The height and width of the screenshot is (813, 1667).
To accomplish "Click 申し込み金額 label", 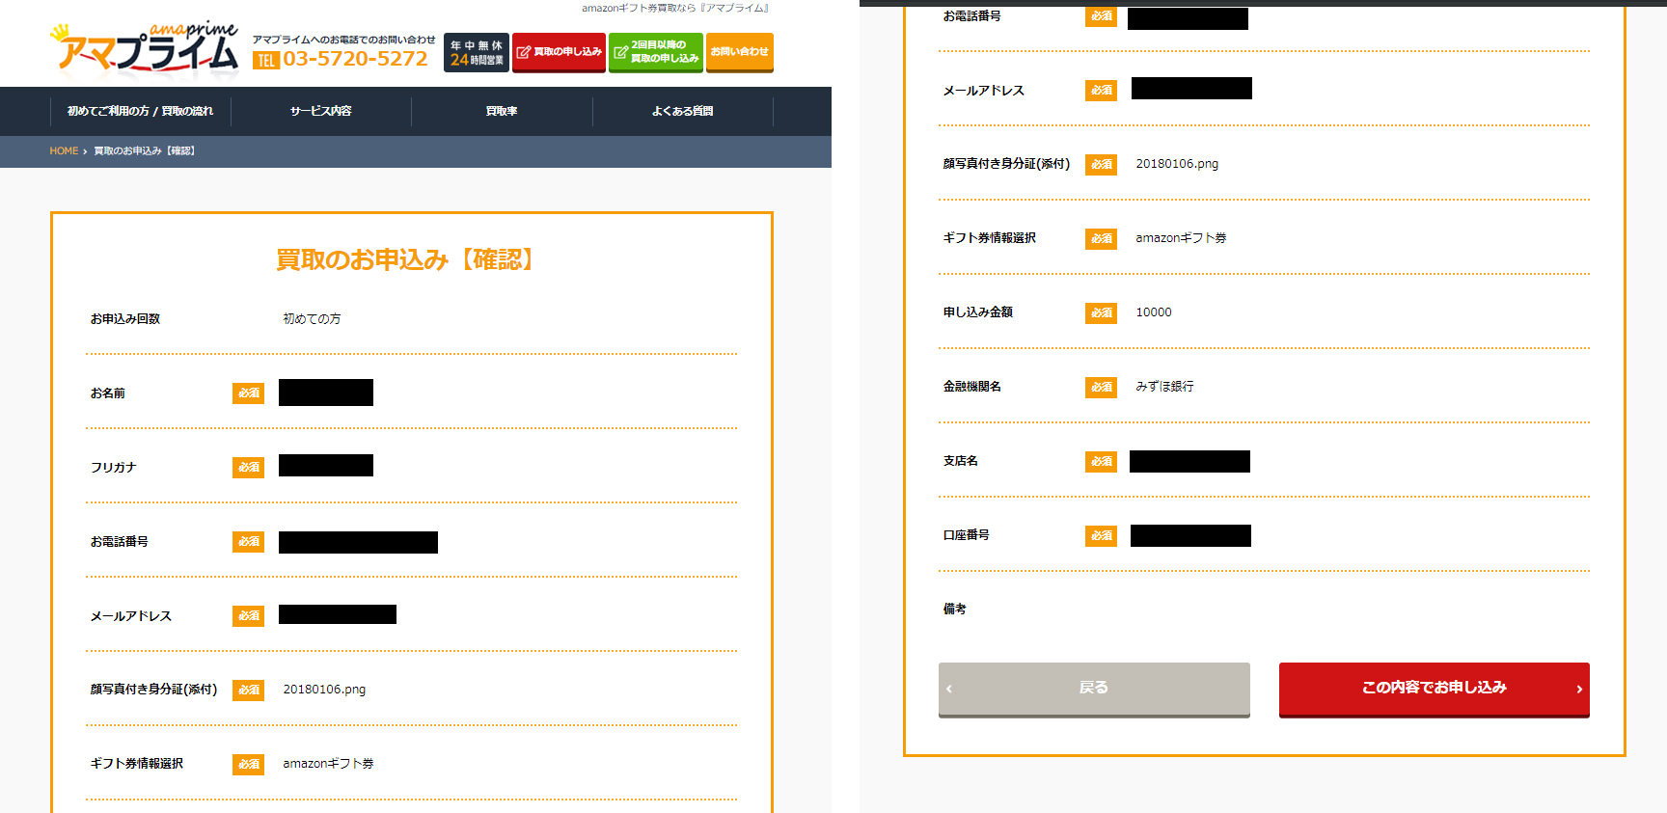I will point(978,312).
